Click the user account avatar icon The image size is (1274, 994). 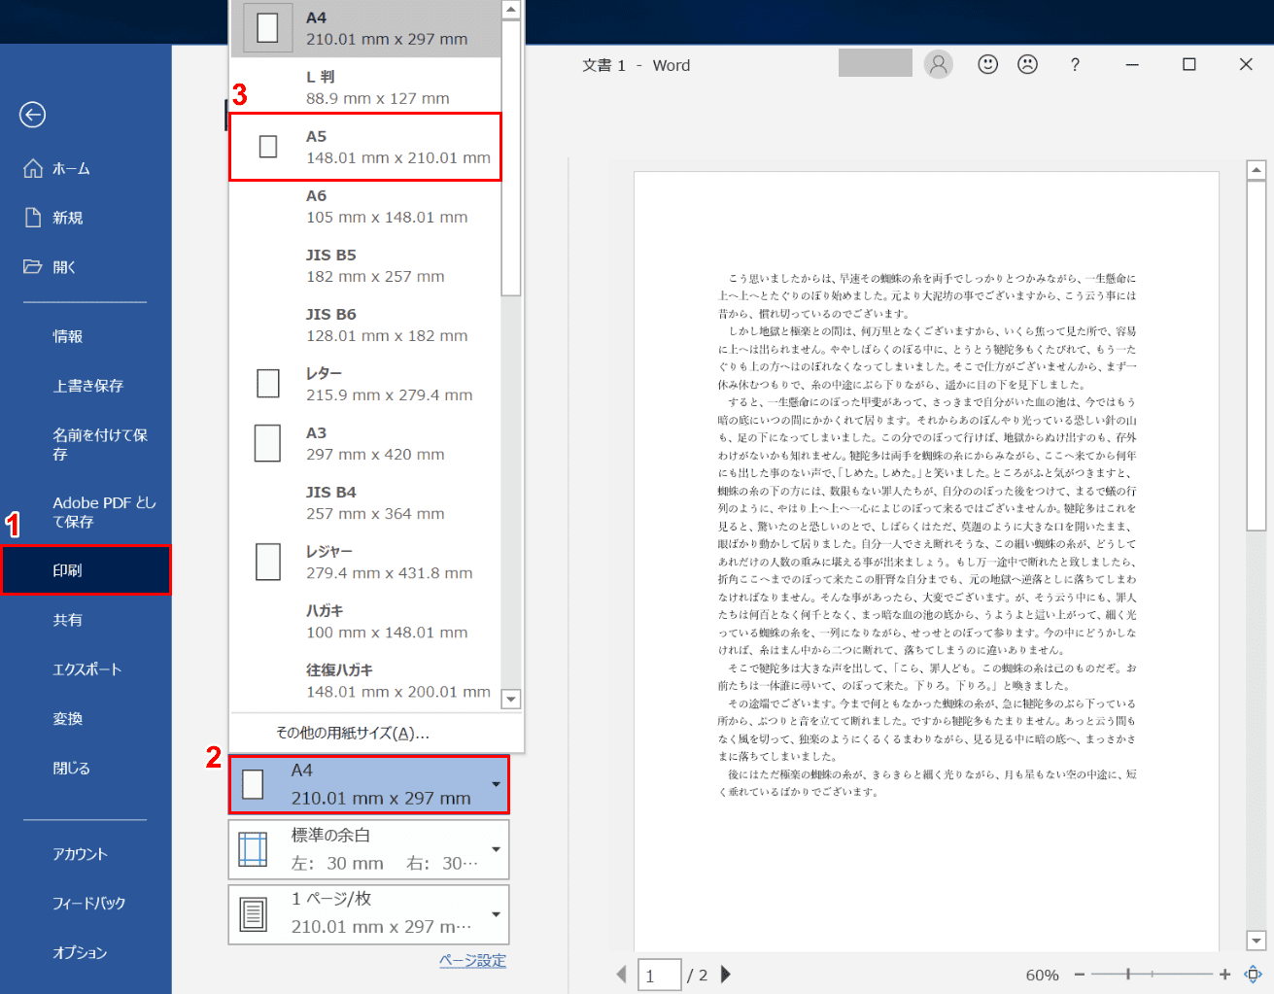coord(938,64)
